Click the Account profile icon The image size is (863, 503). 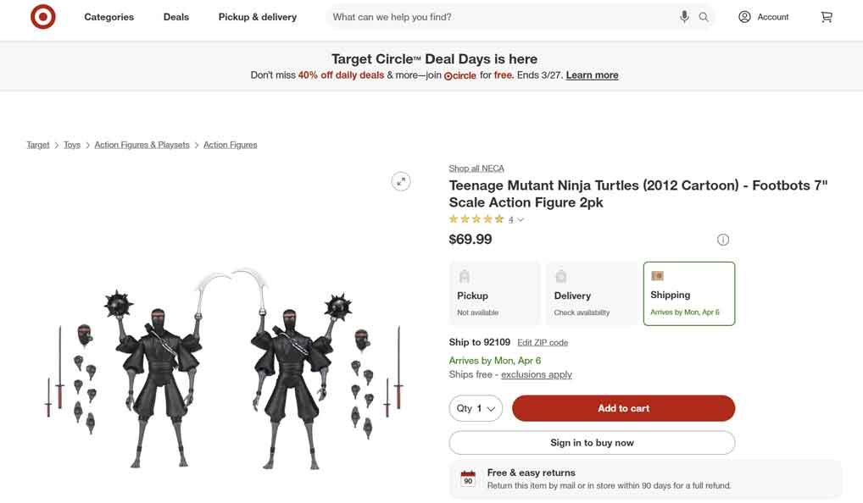(x=744, y=17)
